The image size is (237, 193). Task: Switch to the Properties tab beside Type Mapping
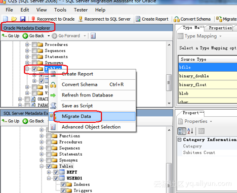point(220,28)
